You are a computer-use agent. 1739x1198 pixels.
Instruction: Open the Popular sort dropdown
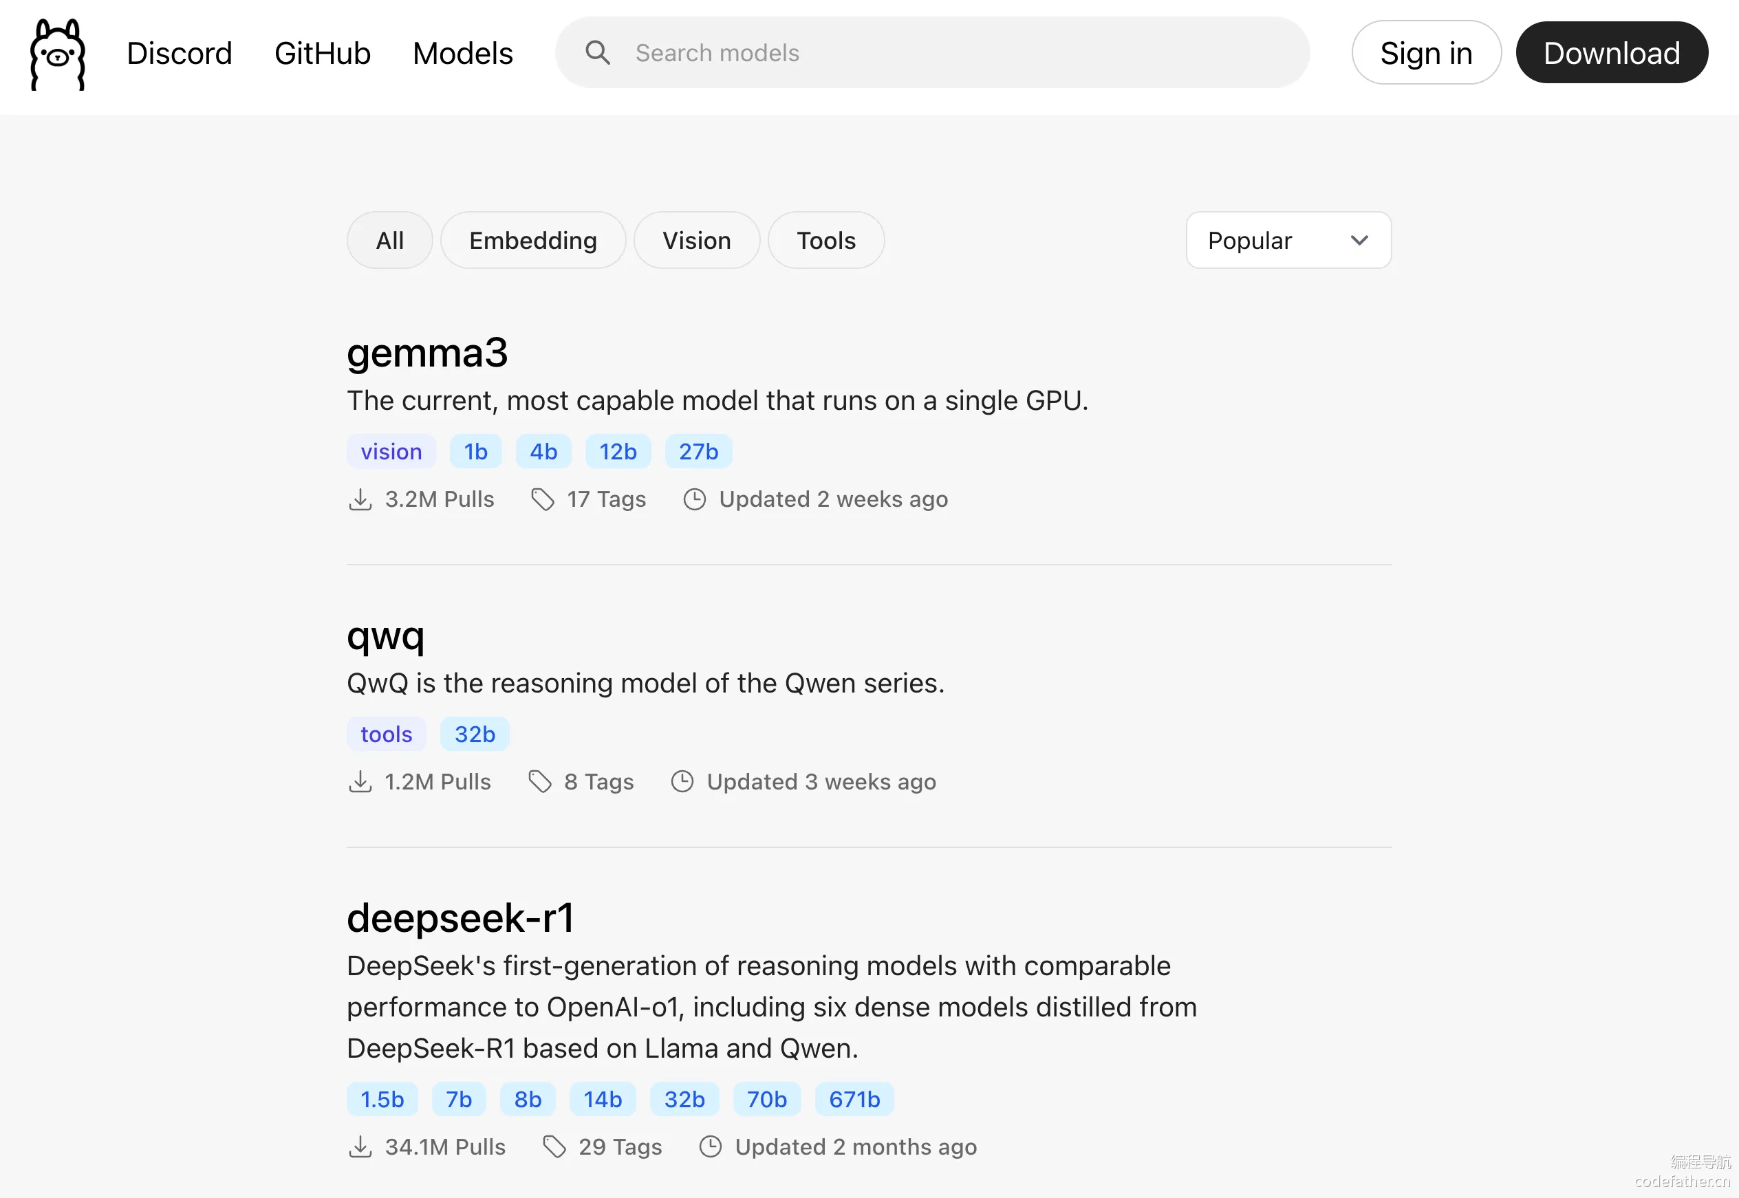coord(1288,240)
